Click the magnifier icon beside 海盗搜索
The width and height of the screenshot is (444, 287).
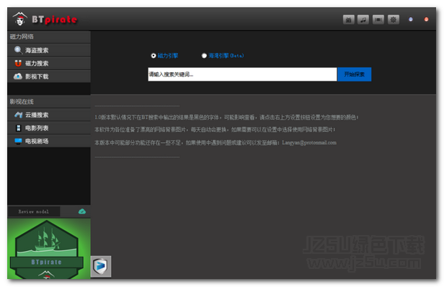coord(18,50)
